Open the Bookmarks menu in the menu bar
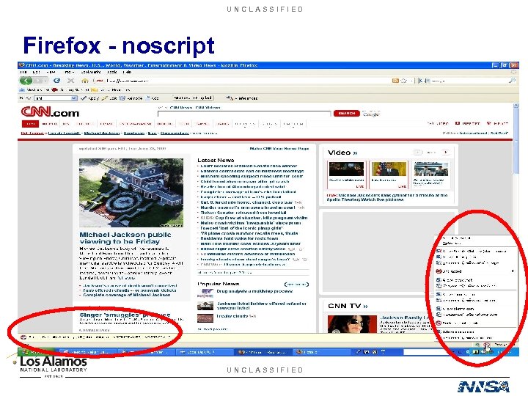The height and width of the screenshot is (396, 528). tap(91, 72)
